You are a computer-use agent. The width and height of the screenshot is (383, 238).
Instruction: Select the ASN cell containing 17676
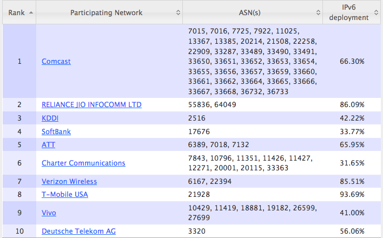tap(199, 131)
